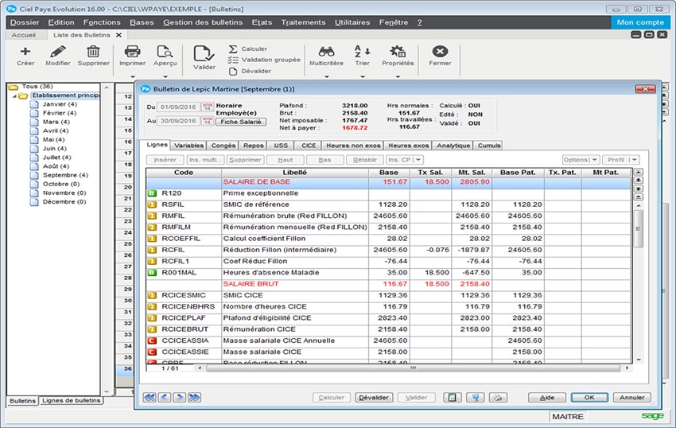Image resolution: width=676 pixels, height=428 pixels.
Task: Click the icon button left of Aide
Action: coord(498,397)
